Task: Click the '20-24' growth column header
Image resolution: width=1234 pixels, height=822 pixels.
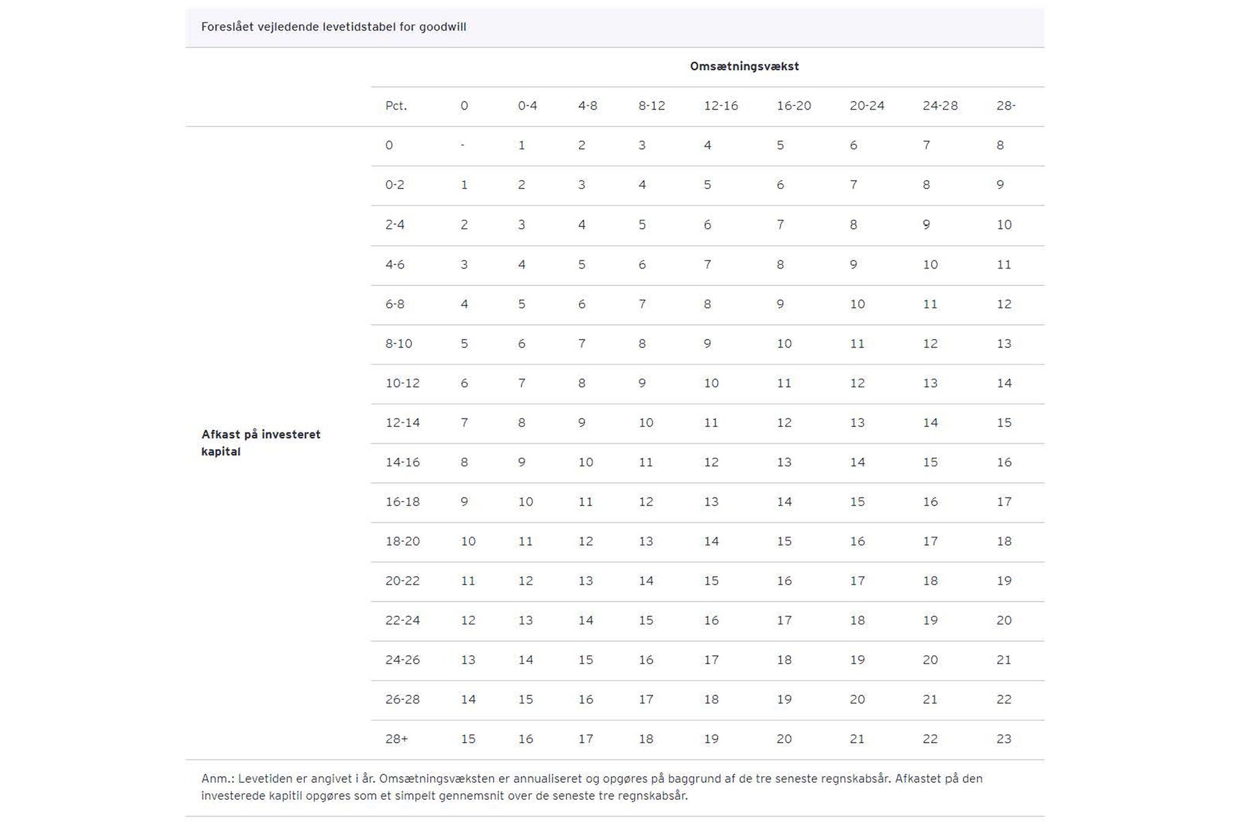Action: (866, 106)
